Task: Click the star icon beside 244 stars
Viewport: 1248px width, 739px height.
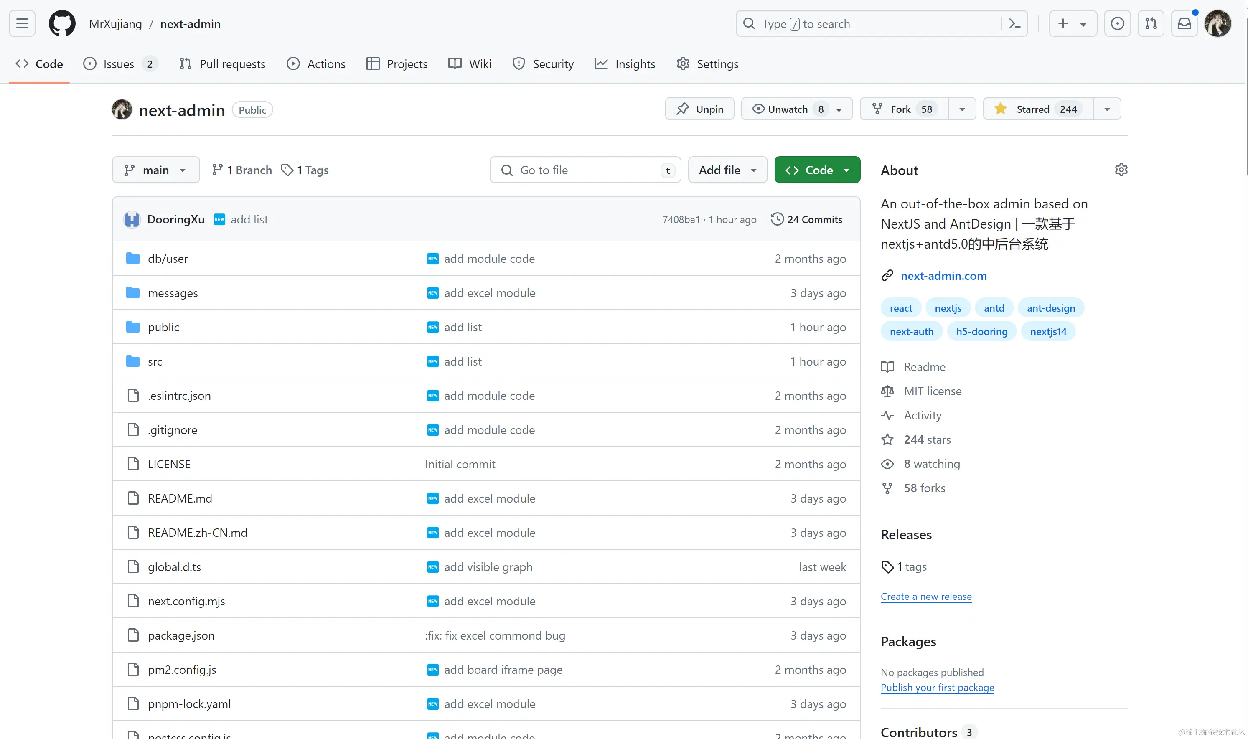Action: tap(887, 439)
